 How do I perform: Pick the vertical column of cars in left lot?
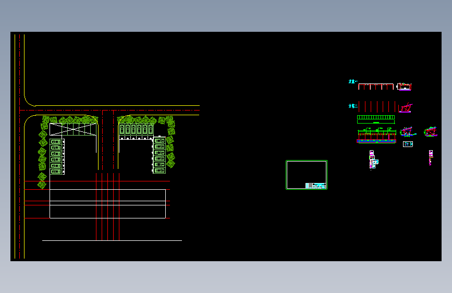point(57,156)
